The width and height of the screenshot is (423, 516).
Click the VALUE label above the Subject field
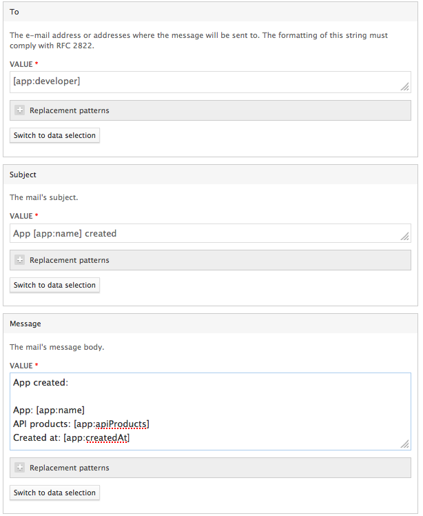pos(21,215)
